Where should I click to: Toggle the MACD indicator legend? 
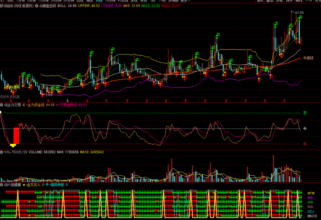tap(311, 216)
